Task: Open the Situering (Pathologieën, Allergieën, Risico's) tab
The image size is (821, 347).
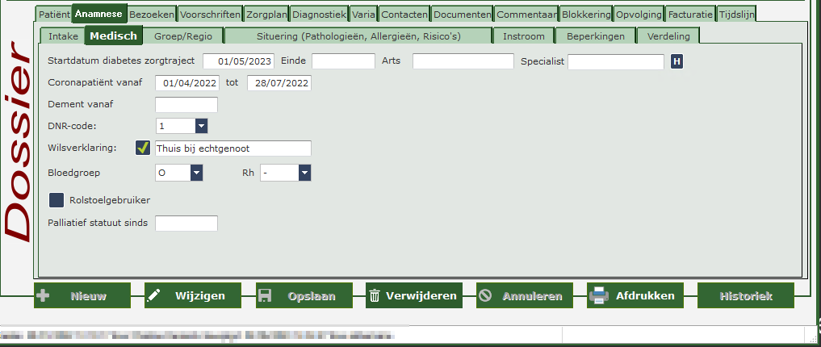Action: pos(358,36)
